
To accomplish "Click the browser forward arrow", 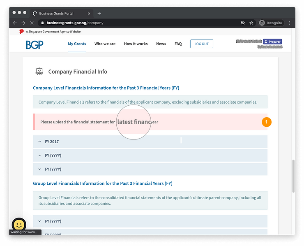I will (23, 23).
